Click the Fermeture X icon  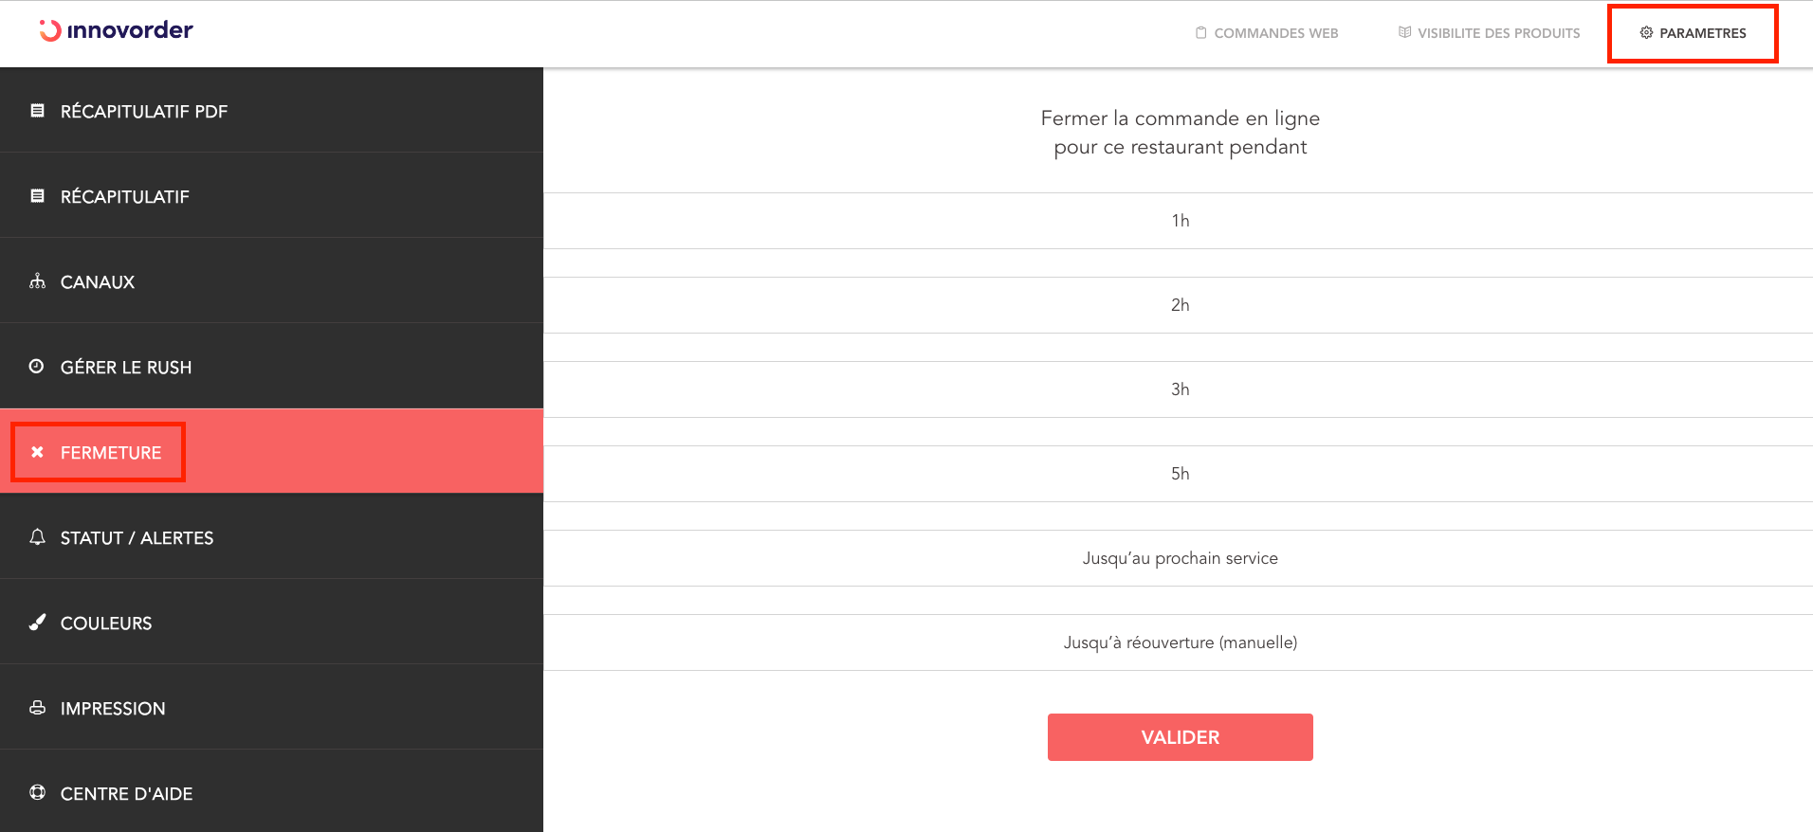tap(38, 452)
